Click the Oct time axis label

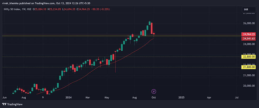154,97
